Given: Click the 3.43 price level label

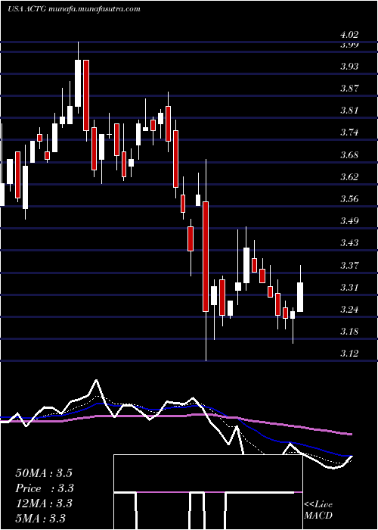Looking at the screenshot, I should click(x=349, y=243).
